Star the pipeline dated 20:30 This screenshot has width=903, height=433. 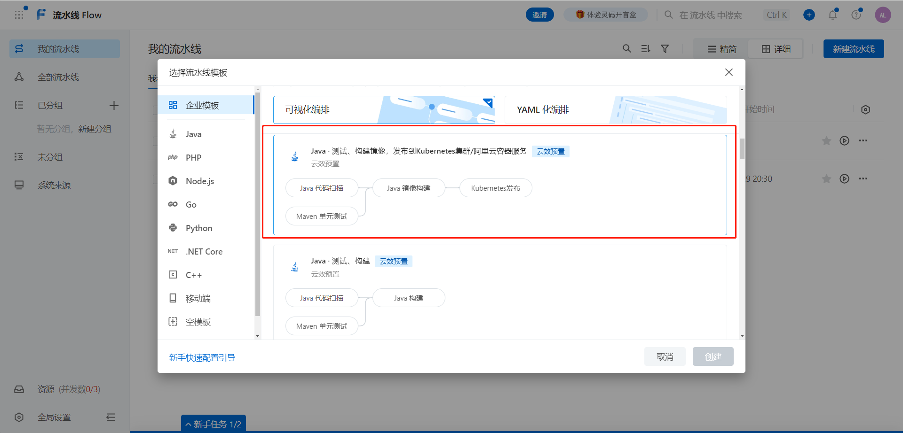pyautogui.click(x=826, y=179)
